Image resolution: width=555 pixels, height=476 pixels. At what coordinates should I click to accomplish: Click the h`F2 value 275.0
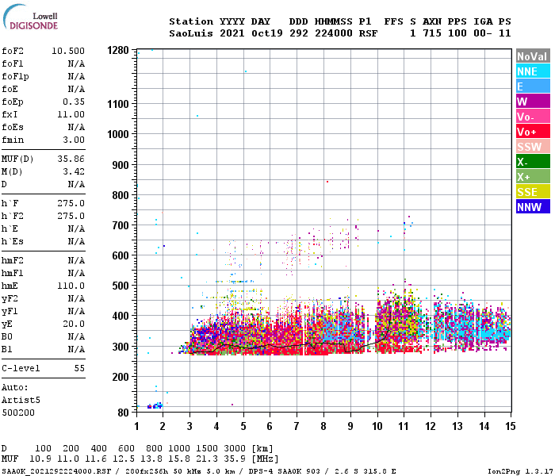71,216
